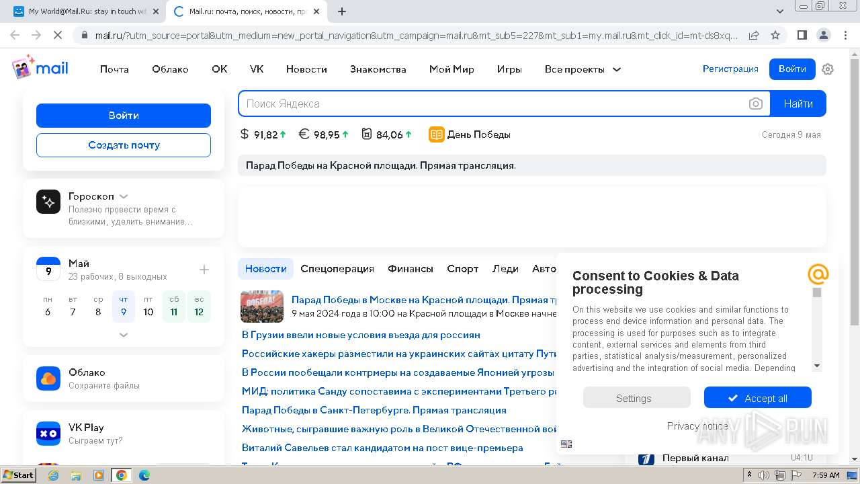Close the My World@Mail.Ru tab
This screenshot has height=484, width=860.
coord(157,11)
